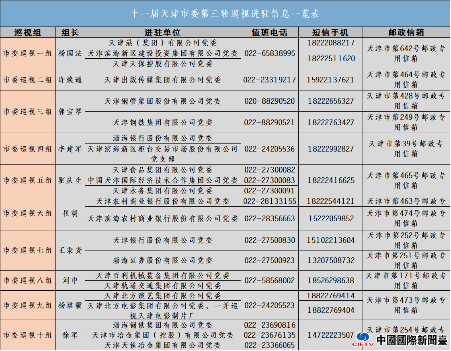Click the "市委巡视八组" cell
The height and width of the screenshot is (351, 451).
click(x=28, y=281)
